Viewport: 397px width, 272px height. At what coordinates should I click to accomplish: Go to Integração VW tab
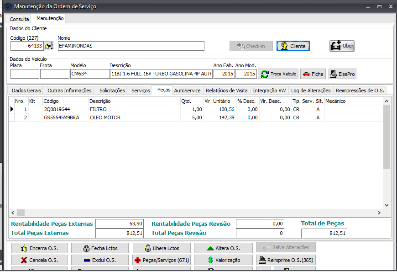point(269,91)
